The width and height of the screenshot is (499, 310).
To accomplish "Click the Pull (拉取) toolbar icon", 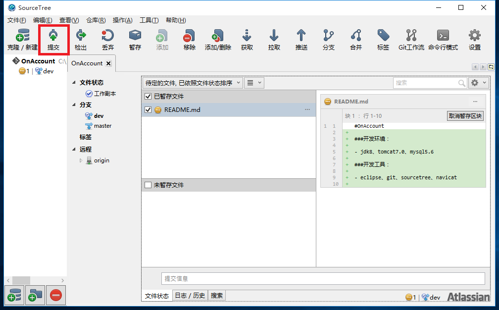I will (x=274, y=40).
